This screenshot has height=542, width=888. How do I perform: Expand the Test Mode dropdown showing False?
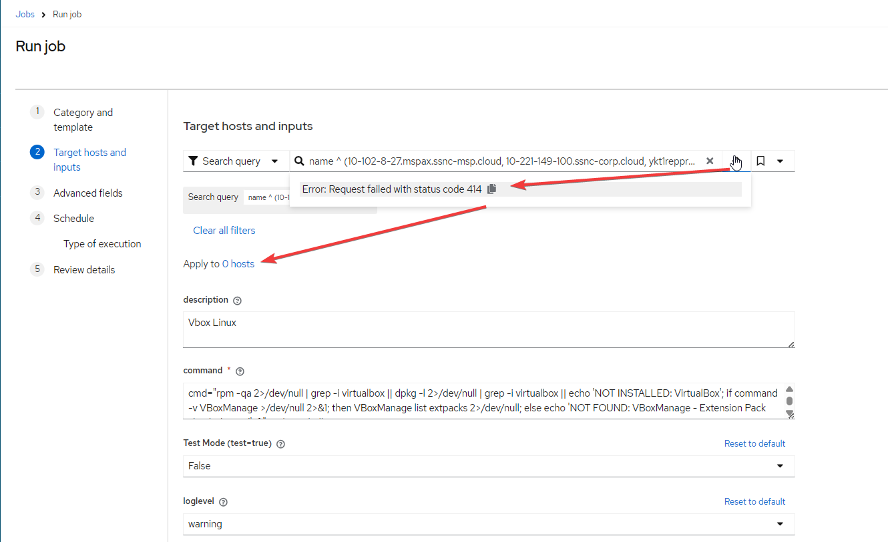[488, 466]
